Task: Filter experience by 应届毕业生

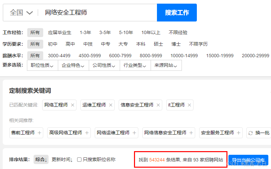Action: pyautogui.click(x=60, y=32)
